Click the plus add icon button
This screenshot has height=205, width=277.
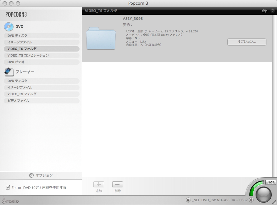99,185
